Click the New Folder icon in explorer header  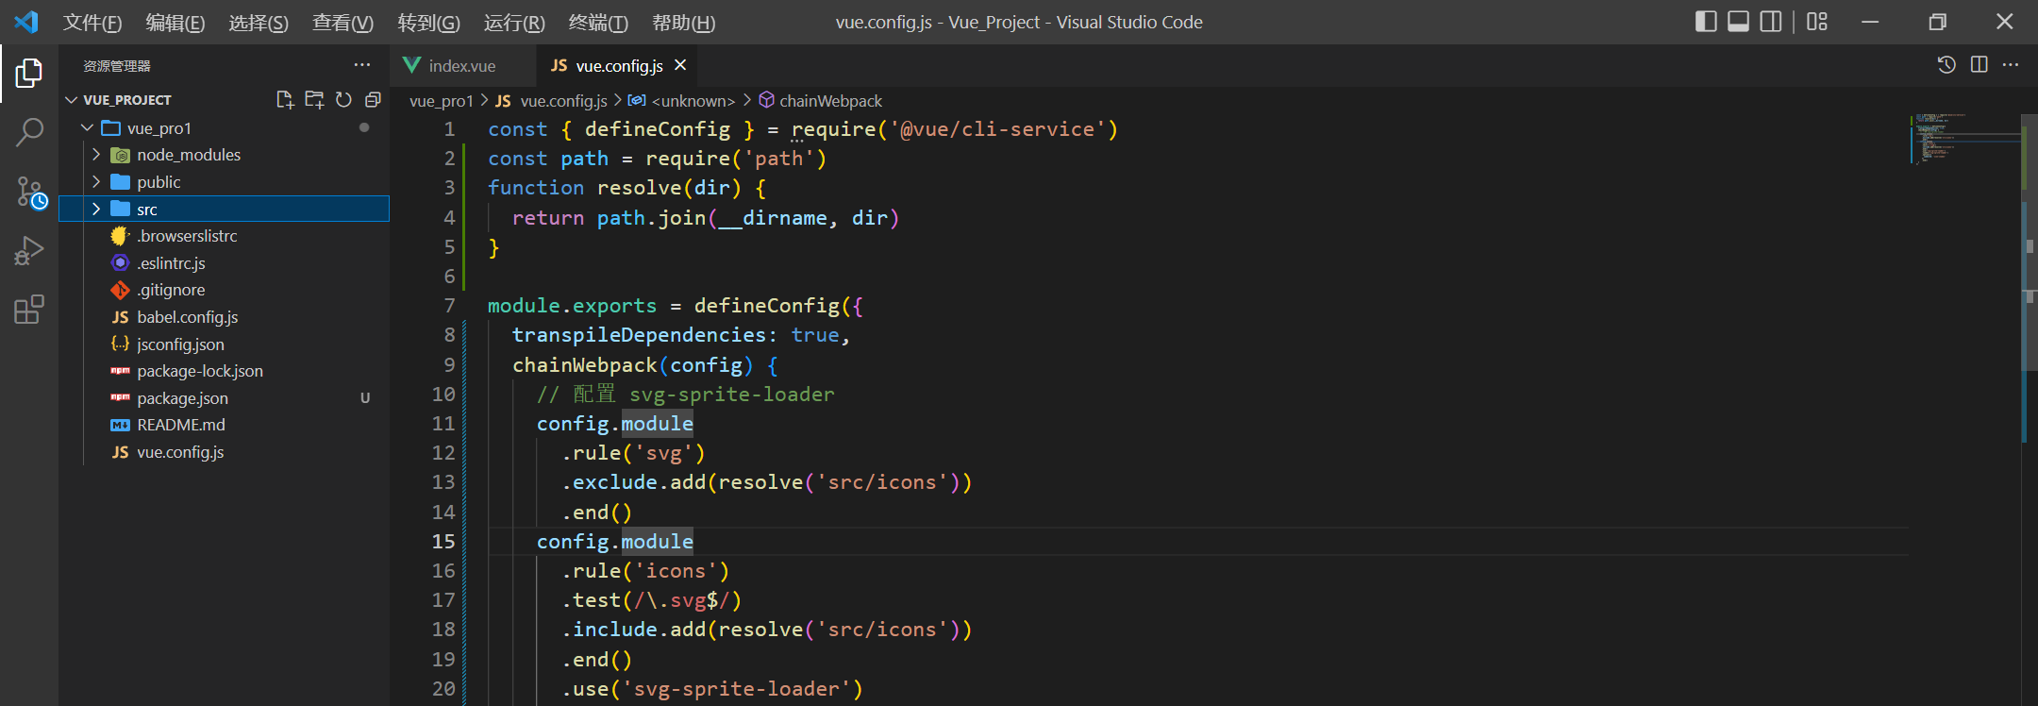click(314, 100)
